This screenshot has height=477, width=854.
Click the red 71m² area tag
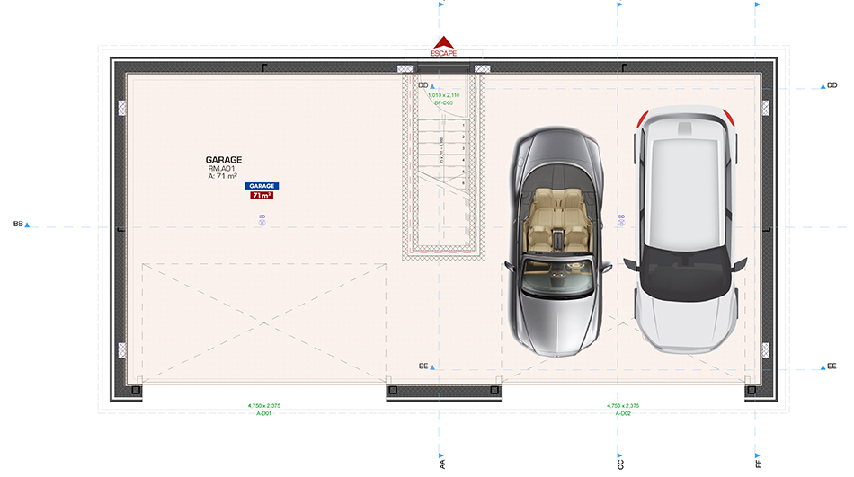click(x=262, y=195)
